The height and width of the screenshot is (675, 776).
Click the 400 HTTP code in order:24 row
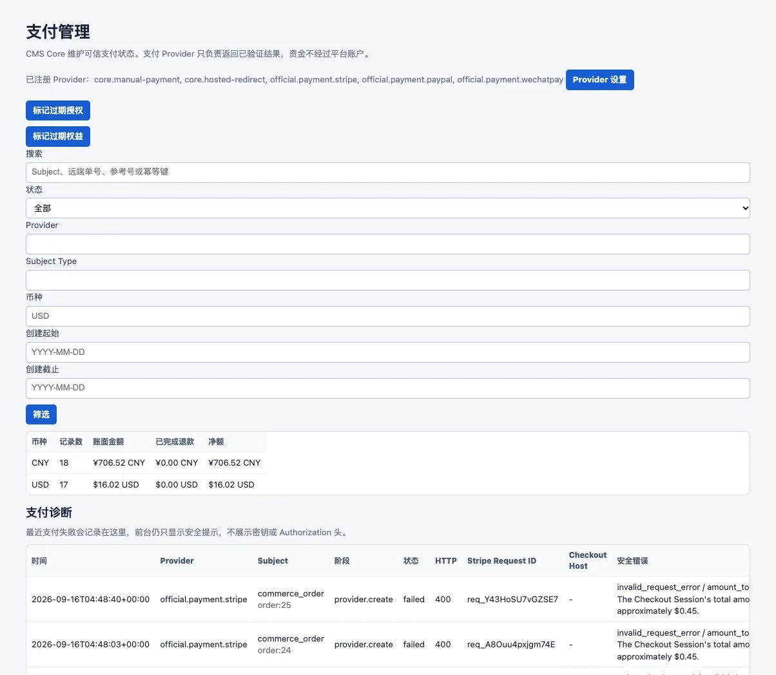[x=443, y=645]
